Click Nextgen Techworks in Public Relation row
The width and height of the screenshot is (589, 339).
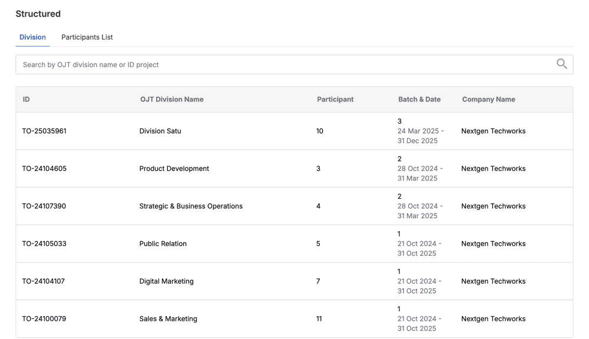tap(493, 244)
